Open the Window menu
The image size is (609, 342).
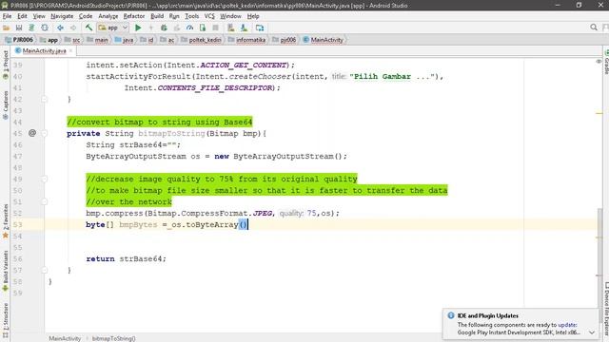click(x=230, y=16)
